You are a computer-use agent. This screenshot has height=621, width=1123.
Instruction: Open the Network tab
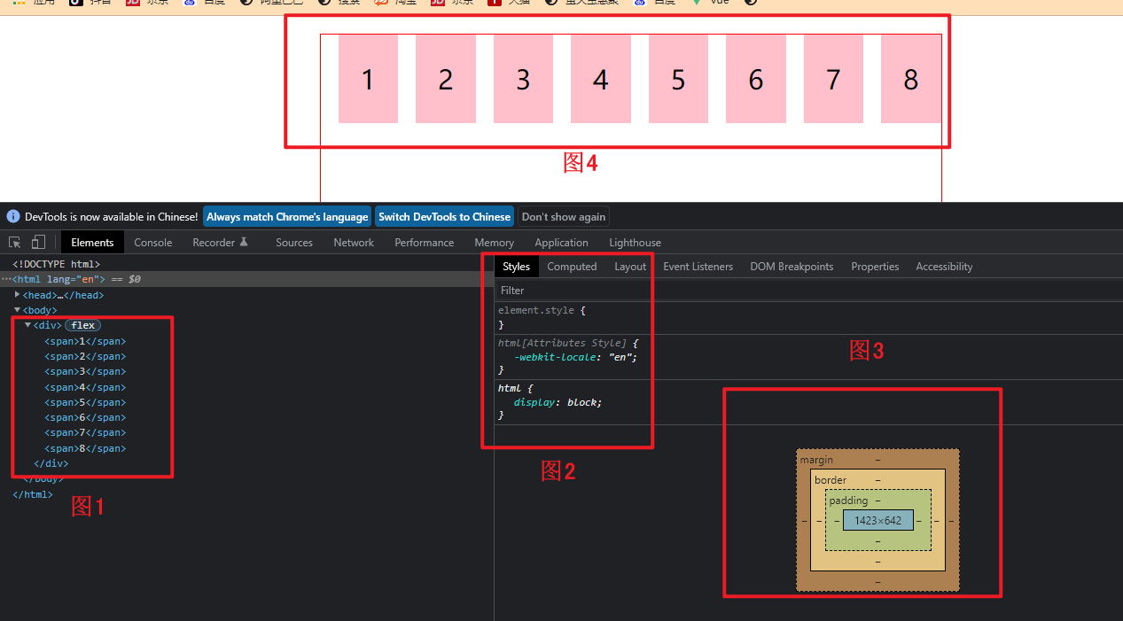click(354, 242)
